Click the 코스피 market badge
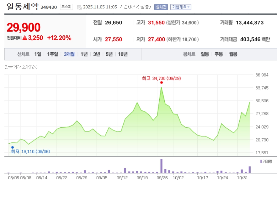This screenshot has height=200, width=277. click(67, 7)
